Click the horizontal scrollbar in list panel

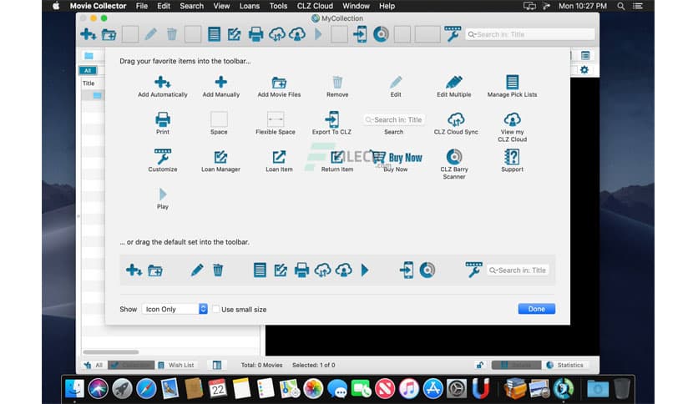point(111,351)
